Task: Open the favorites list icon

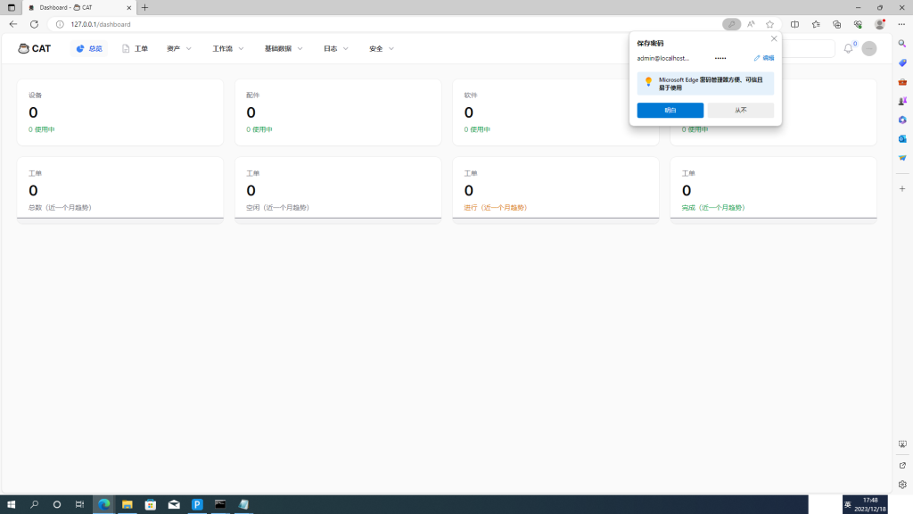Action: (816, 24)
